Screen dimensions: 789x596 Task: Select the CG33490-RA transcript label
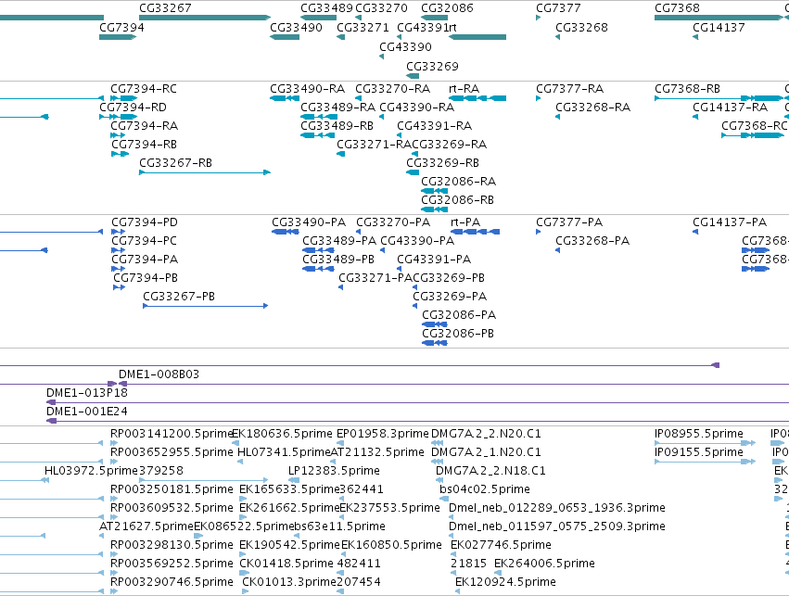point(308,89)
